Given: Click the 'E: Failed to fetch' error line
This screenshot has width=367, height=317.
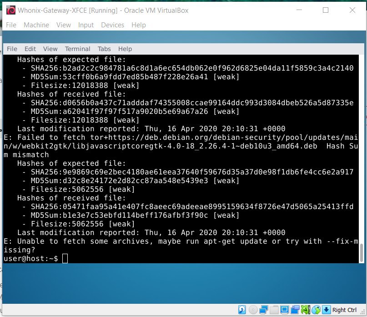Looking at the screenshot, I should [181, 146].
